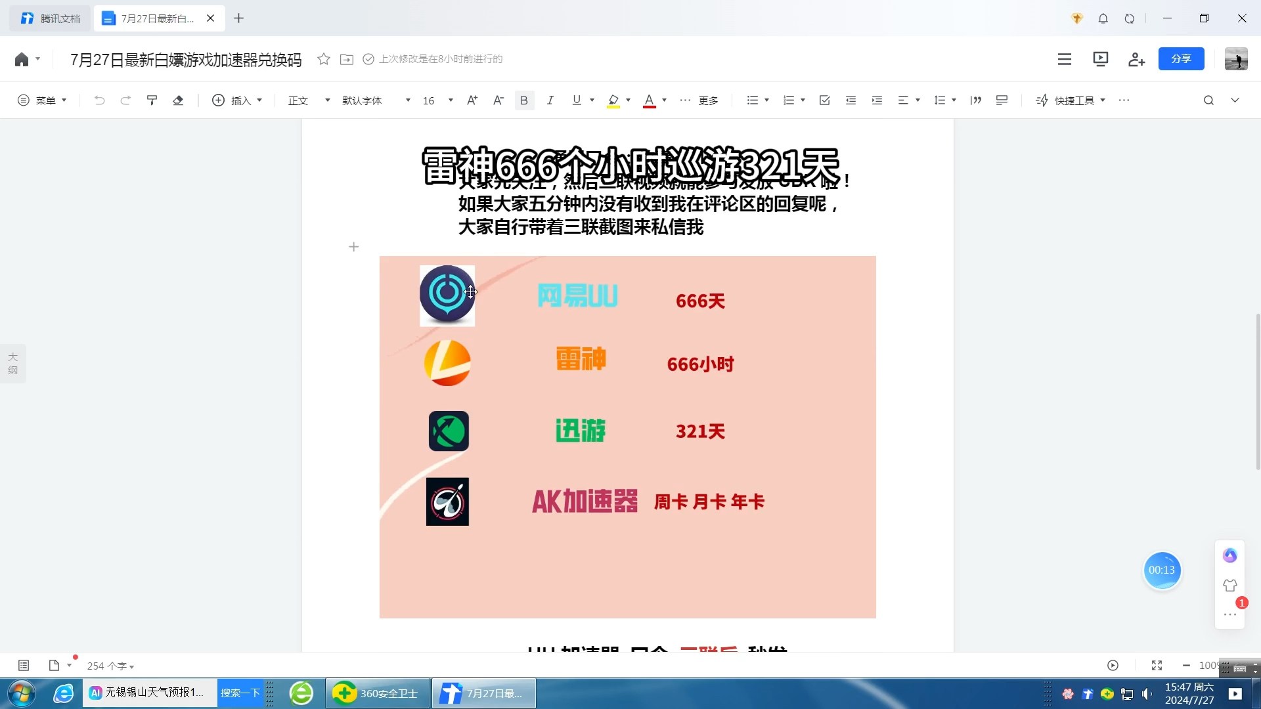Select the 网易UU logo image

point(447,295)
